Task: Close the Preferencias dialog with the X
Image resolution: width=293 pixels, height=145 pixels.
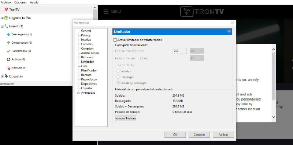Action: click(x=232, y=23)
